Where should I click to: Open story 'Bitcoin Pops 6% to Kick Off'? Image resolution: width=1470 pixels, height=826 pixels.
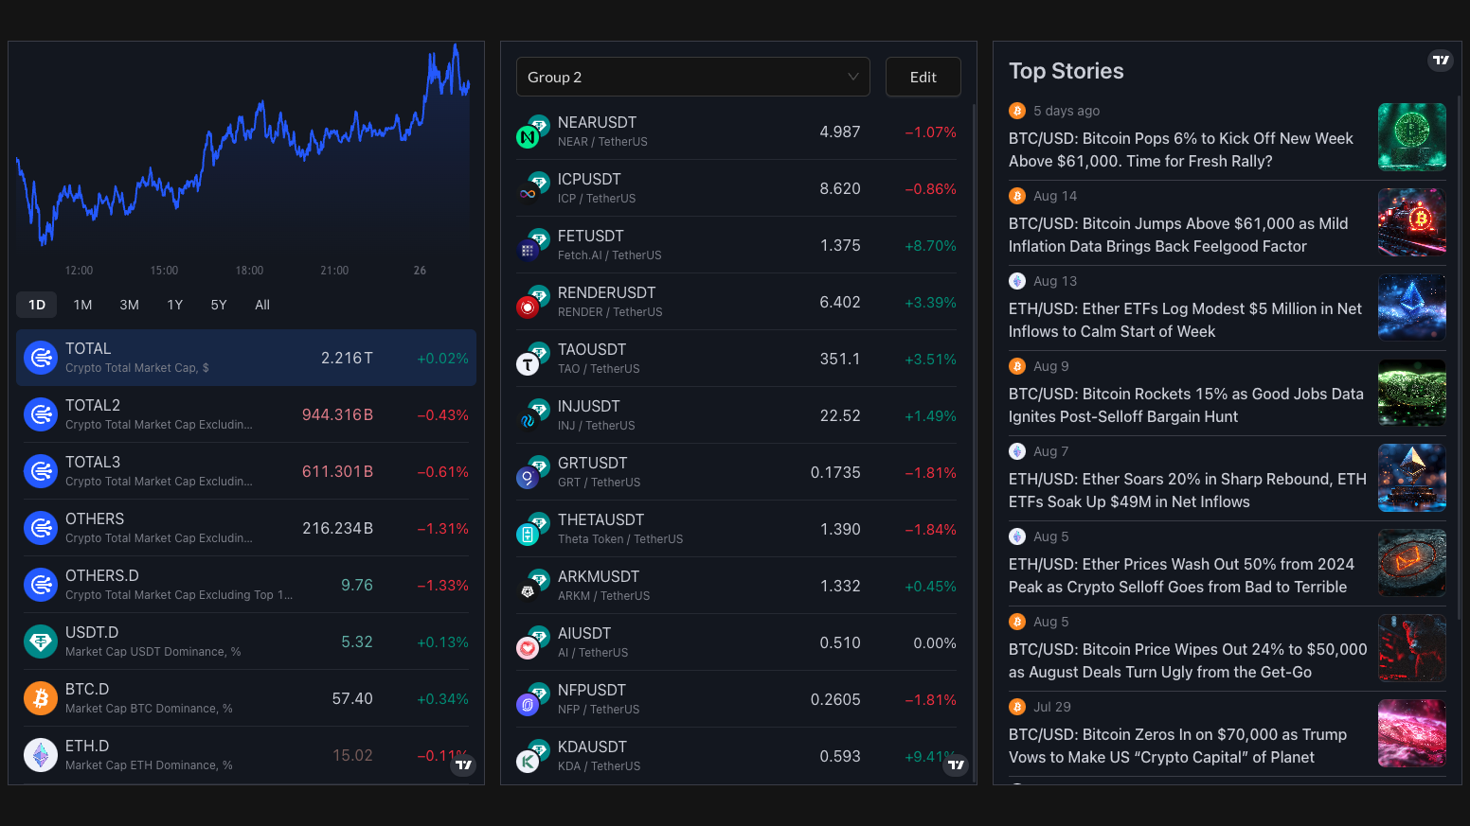pos(1181,149)
